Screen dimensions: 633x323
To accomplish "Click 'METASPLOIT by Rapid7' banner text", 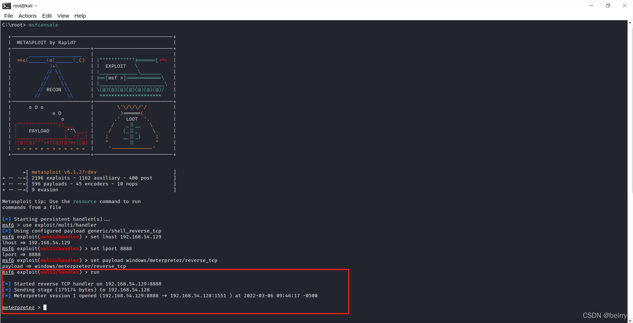I will point(46,43).
